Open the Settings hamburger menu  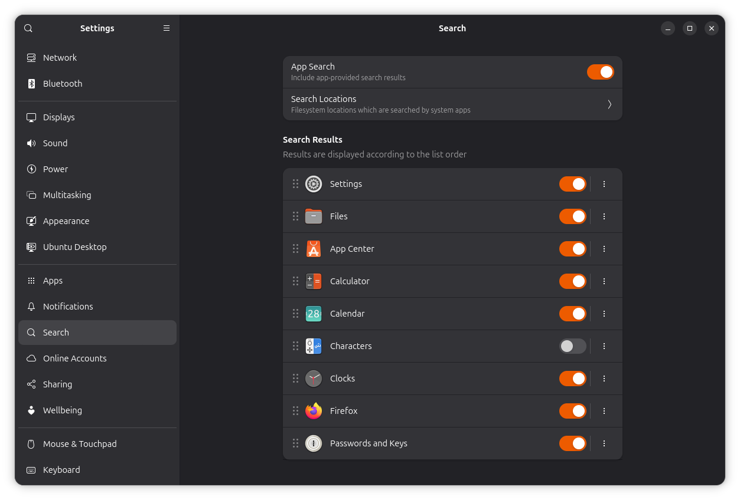tap(167, 28)
